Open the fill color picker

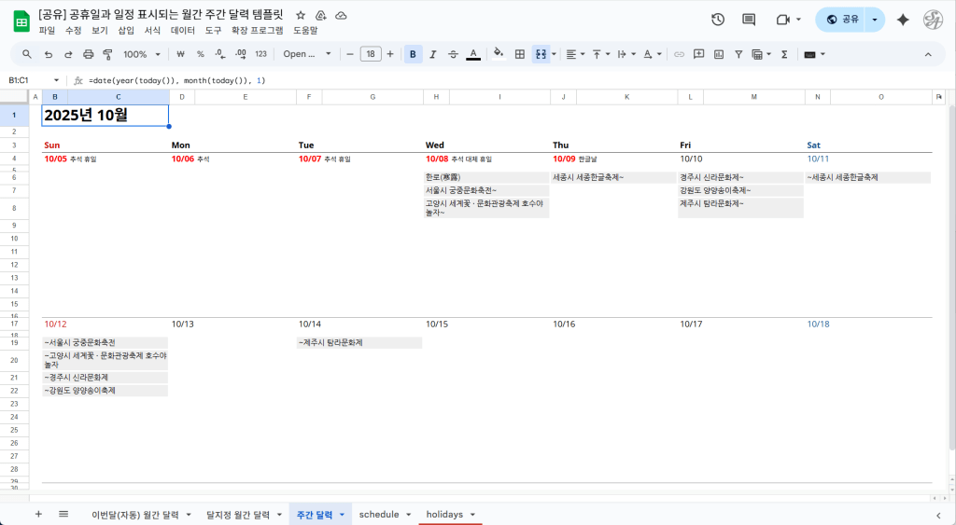click(498, 54)
